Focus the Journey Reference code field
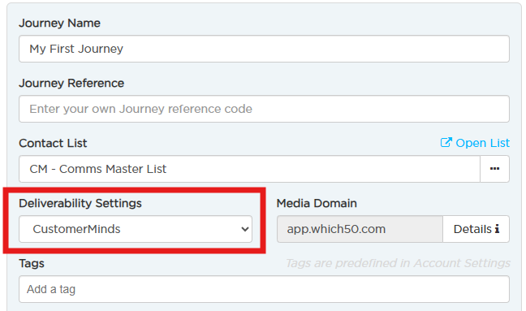This screenshot has height=311, width=526. tap(264, 109)
